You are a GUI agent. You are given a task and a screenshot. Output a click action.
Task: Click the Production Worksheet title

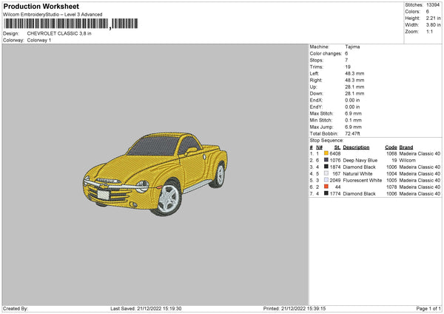[x=41, y=6]
